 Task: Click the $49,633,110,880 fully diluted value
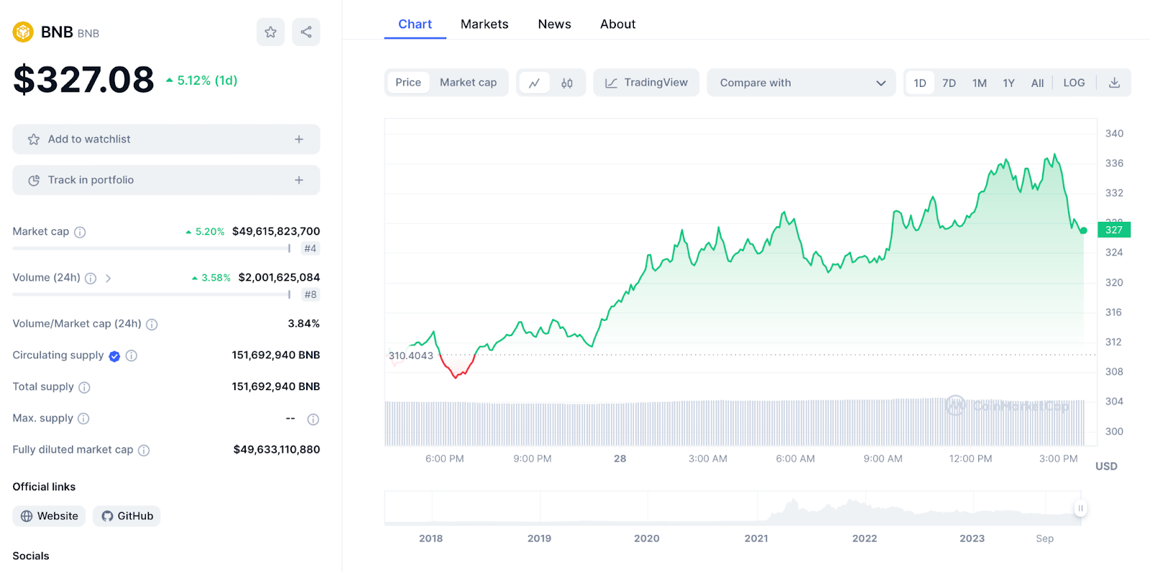click(x=277, y=449)
